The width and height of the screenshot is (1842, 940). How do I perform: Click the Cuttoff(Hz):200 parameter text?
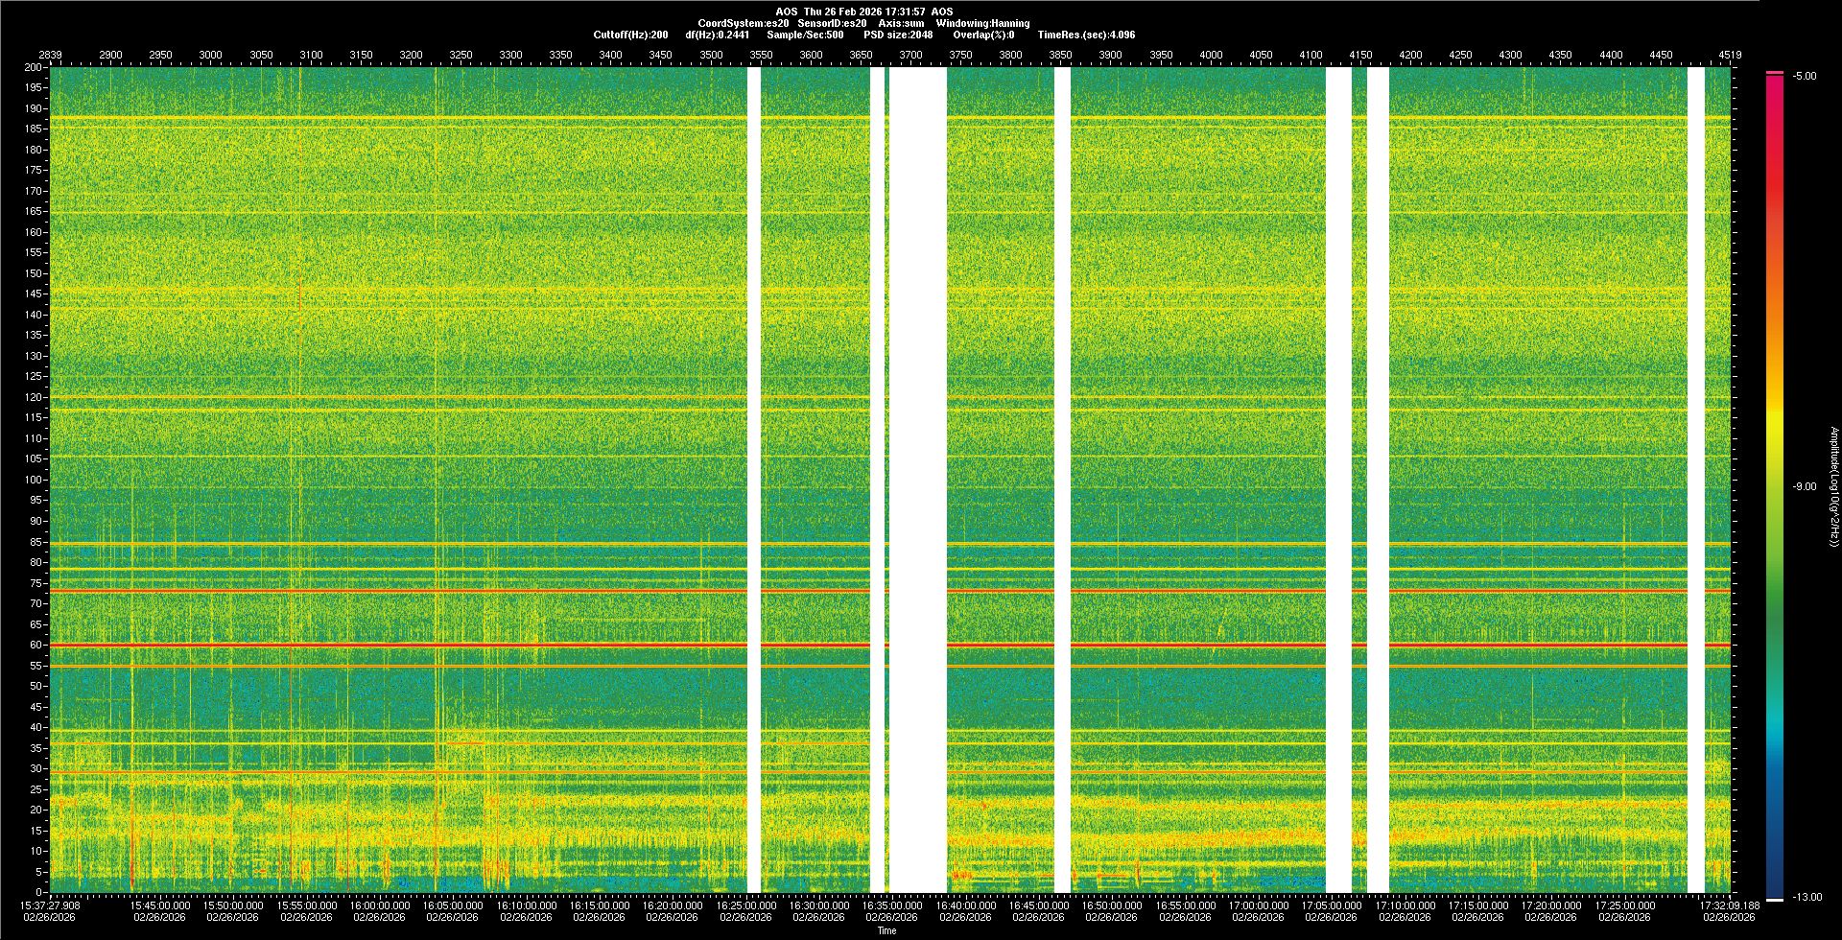(x=630, y=35)
